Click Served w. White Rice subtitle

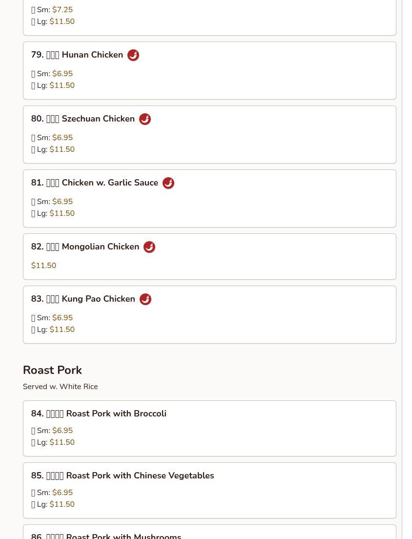tap(61, 387)
